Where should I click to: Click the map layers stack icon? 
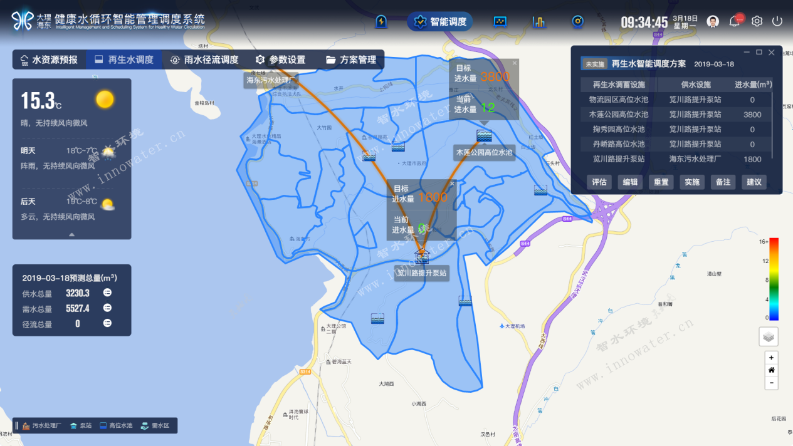point(769,336)
